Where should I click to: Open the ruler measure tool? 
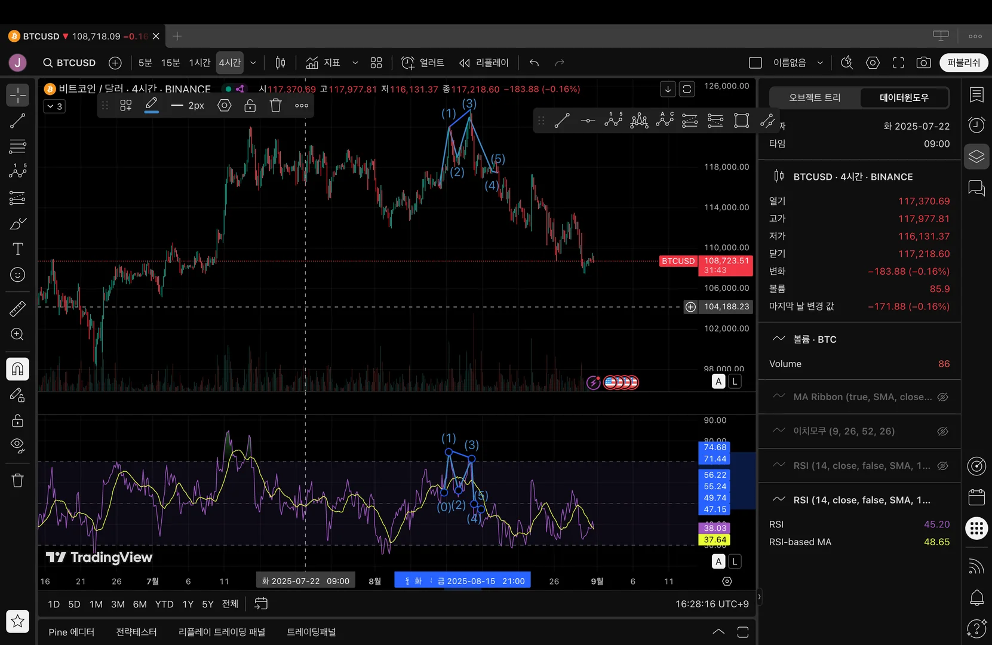(17, 309)
